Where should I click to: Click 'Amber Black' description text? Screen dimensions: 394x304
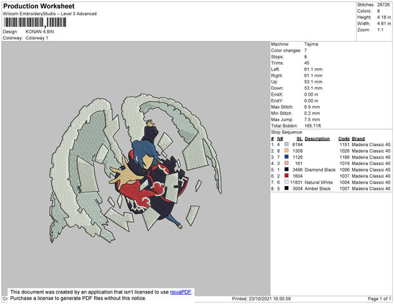(318, 189)
